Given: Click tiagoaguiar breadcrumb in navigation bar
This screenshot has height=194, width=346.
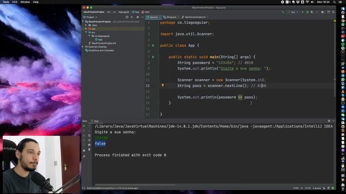Looking at the screenshot, I should (x=124, y=12).
